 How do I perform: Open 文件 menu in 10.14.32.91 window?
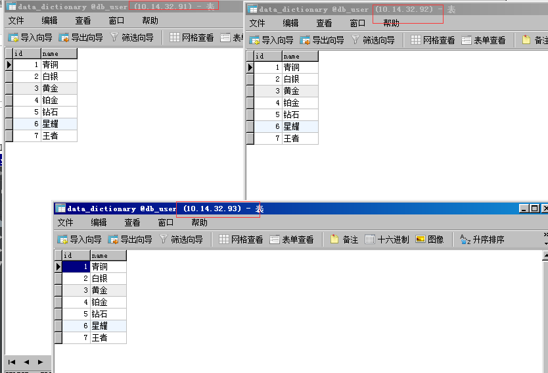pos(16,20)
